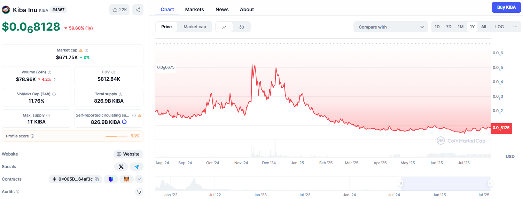Click the Buy KIBA button
523x199 pixels.
coord(506,7)
